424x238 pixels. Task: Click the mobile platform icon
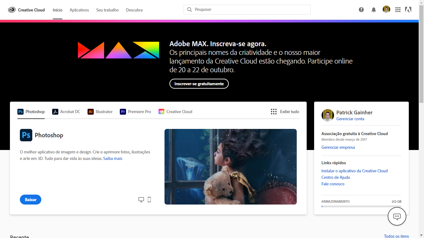click(149, 200)
